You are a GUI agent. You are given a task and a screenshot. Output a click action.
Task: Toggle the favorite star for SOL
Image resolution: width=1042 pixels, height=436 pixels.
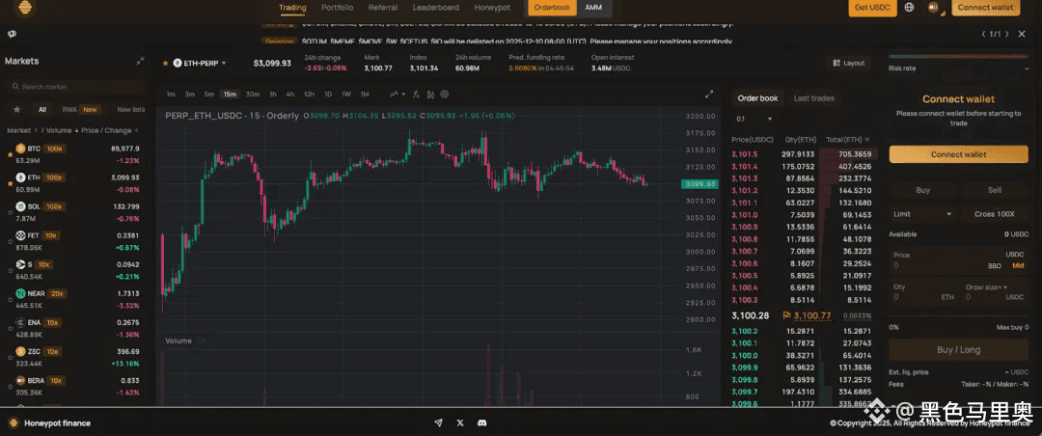point(10,212)
